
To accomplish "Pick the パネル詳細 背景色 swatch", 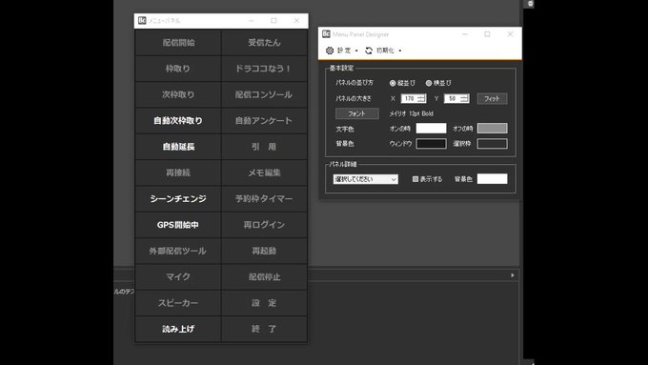I will (x=492, y=178).
